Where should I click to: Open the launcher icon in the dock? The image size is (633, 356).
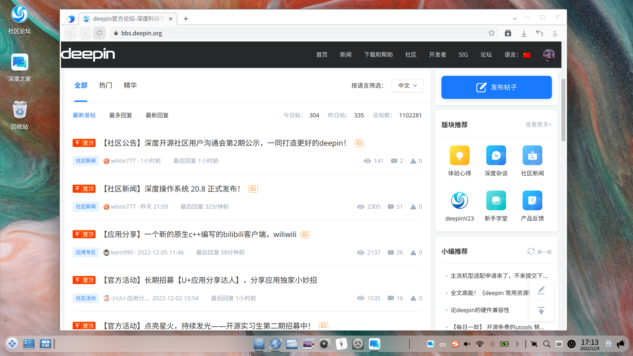(12, 344)
